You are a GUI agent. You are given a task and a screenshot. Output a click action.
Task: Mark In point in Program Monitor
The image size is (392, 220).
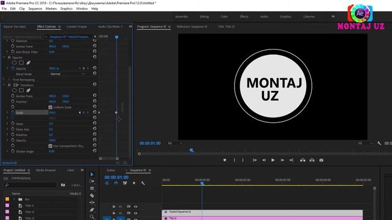(x=235, y=160)
